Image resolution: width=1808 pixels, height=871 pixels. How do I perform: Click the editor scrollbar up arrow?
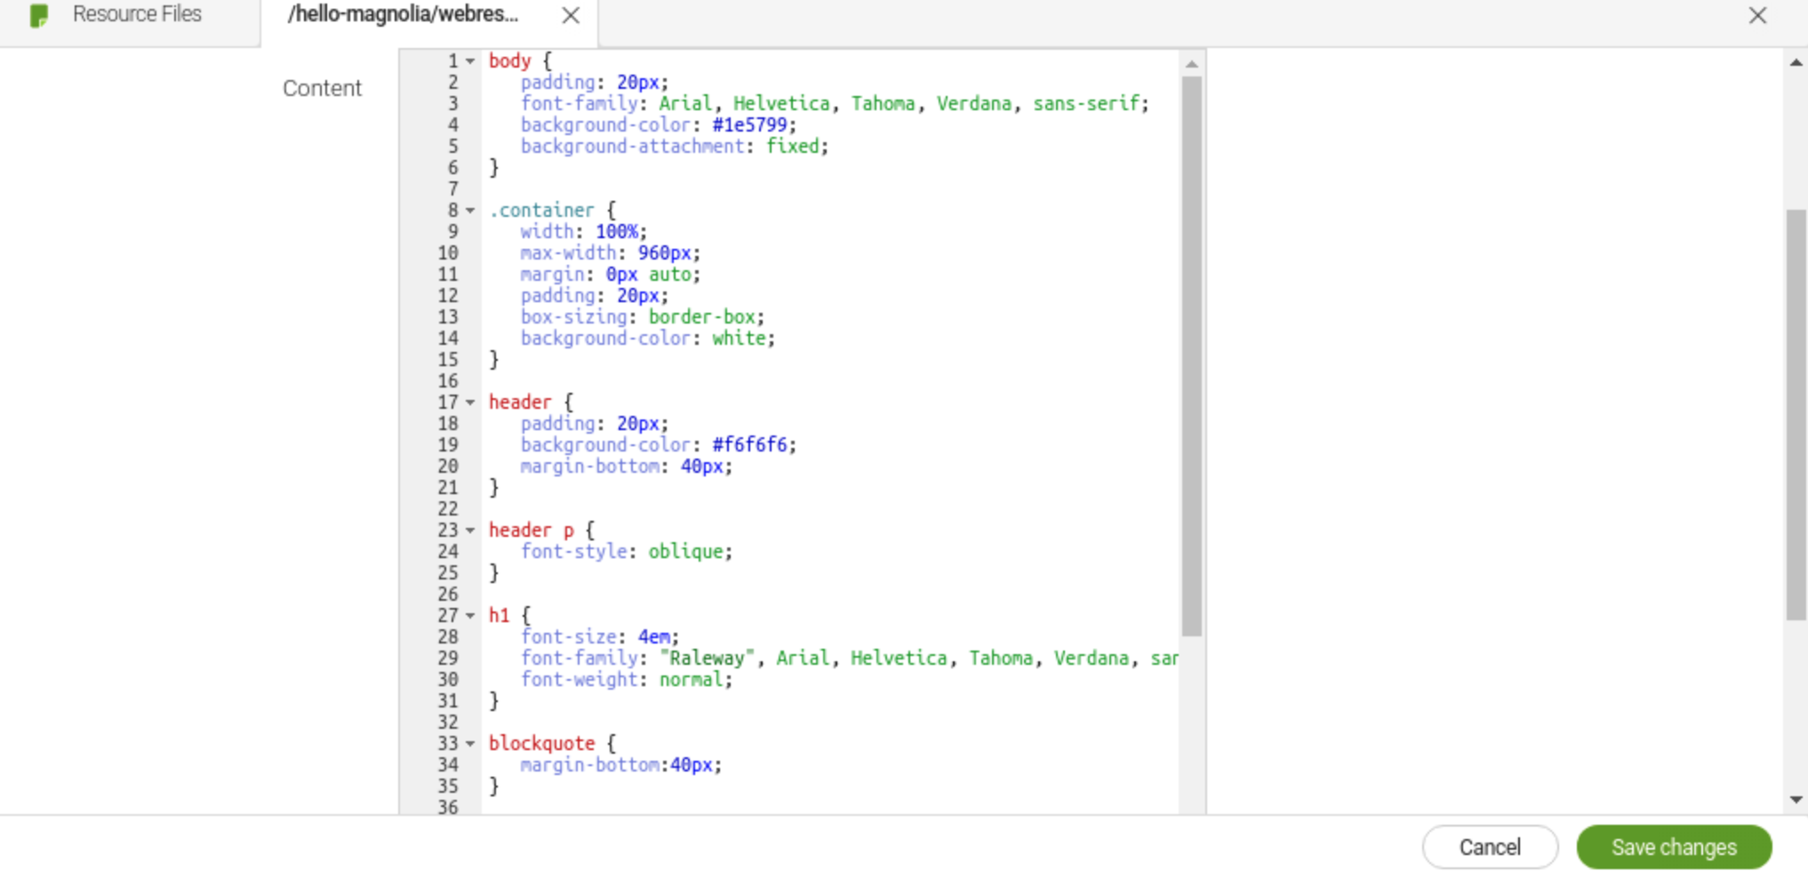[1192, 64]
